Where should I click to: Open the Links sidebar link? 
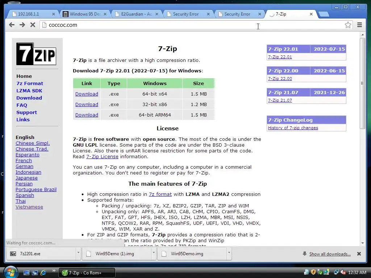[23, 119]
